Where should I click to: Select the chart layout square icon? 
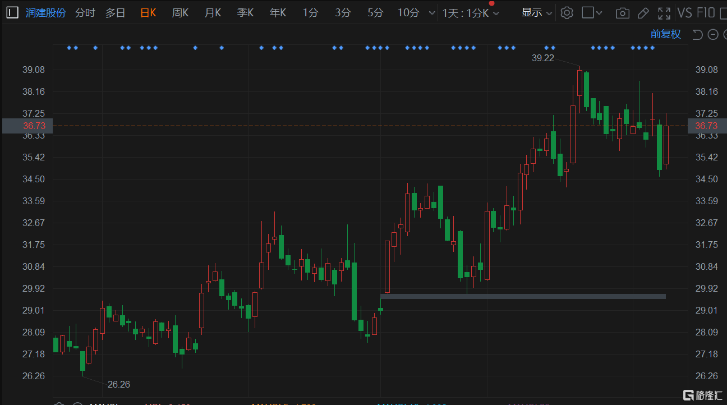587,13
